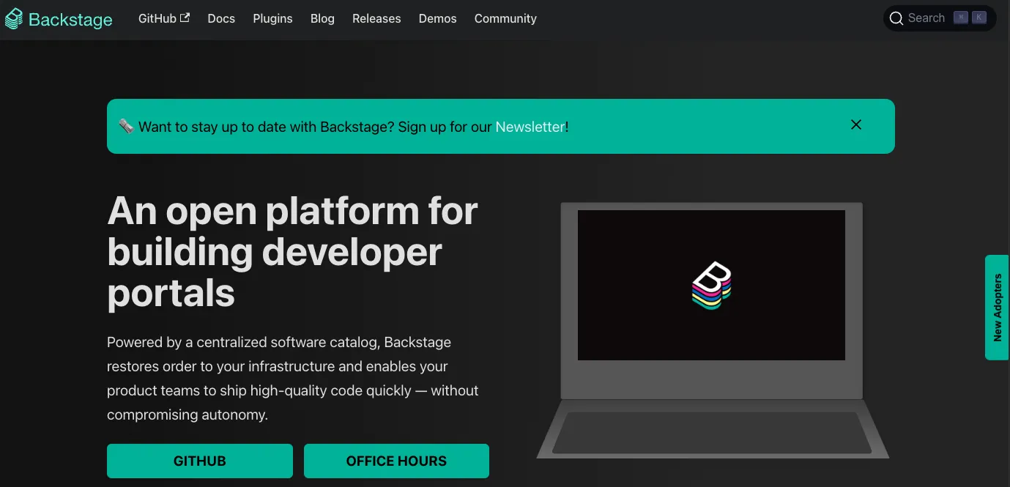The height and width of the screenshot is (487, 1010).
Task: Click the Backstage logo icon
Action: [x=14, y=19]
